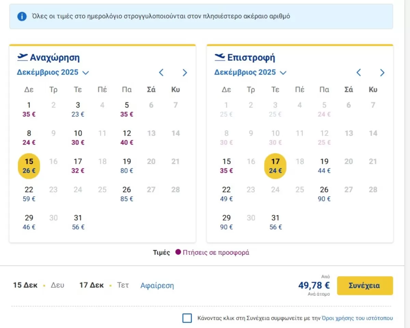
Task: Click the purple offer flights legend dot
Action: point(178,253)
